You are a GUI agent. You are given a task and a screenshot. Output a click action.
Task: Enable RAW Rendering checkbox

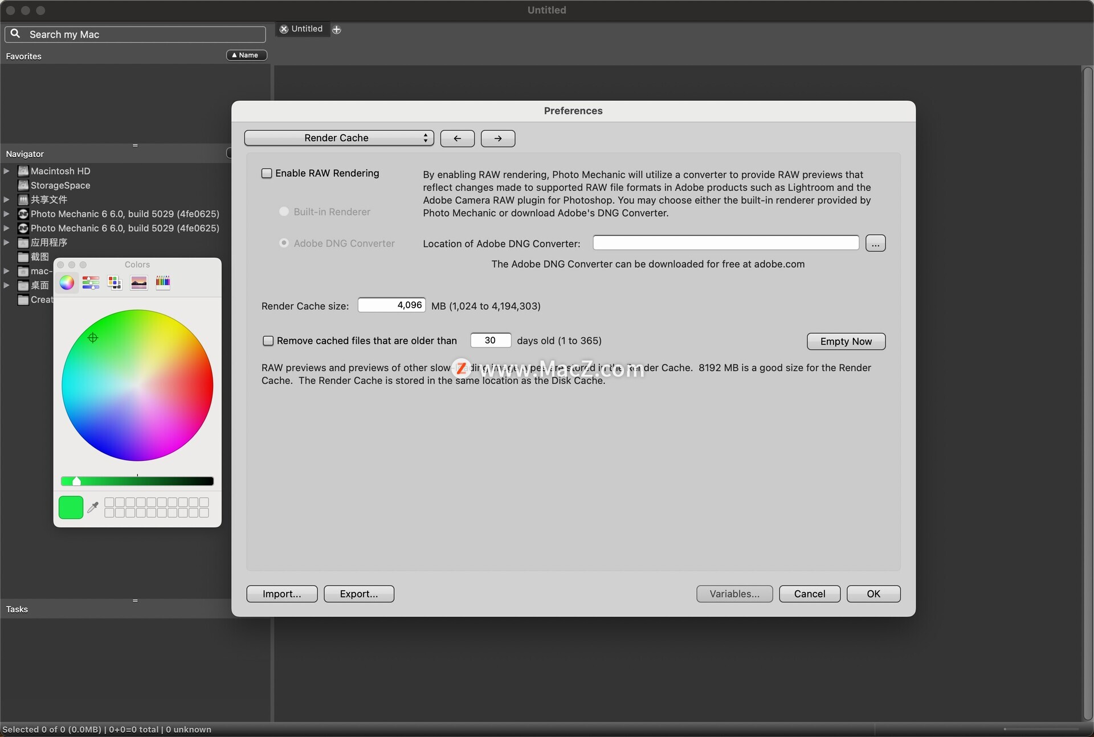tap(267, 173)
